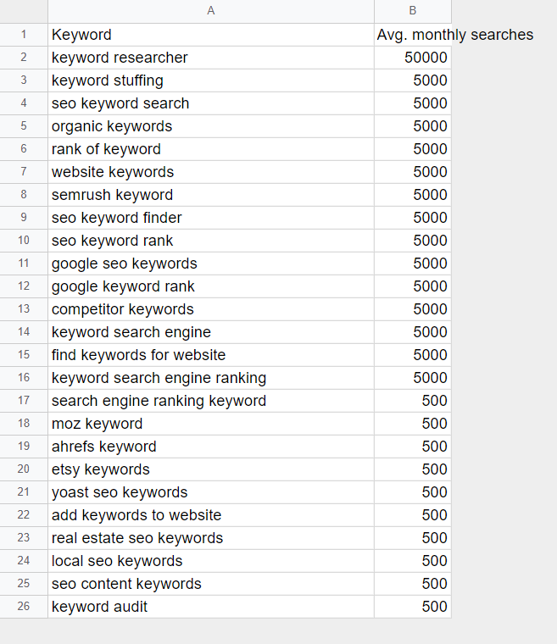Click the 'Avg. monthly searches' cell

(413, 35)
